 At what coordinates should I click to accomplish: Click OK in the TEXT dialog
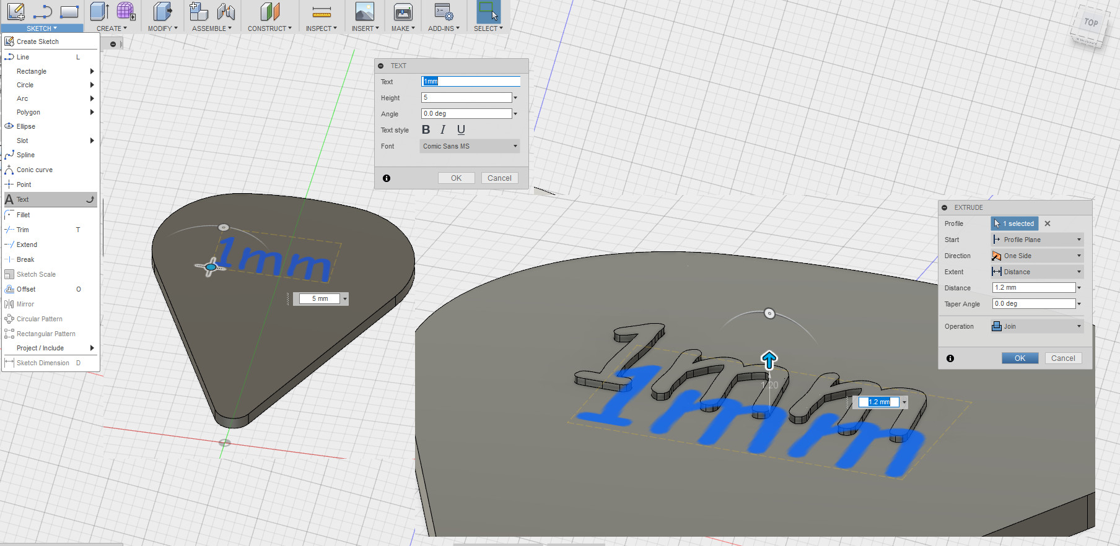456,178
